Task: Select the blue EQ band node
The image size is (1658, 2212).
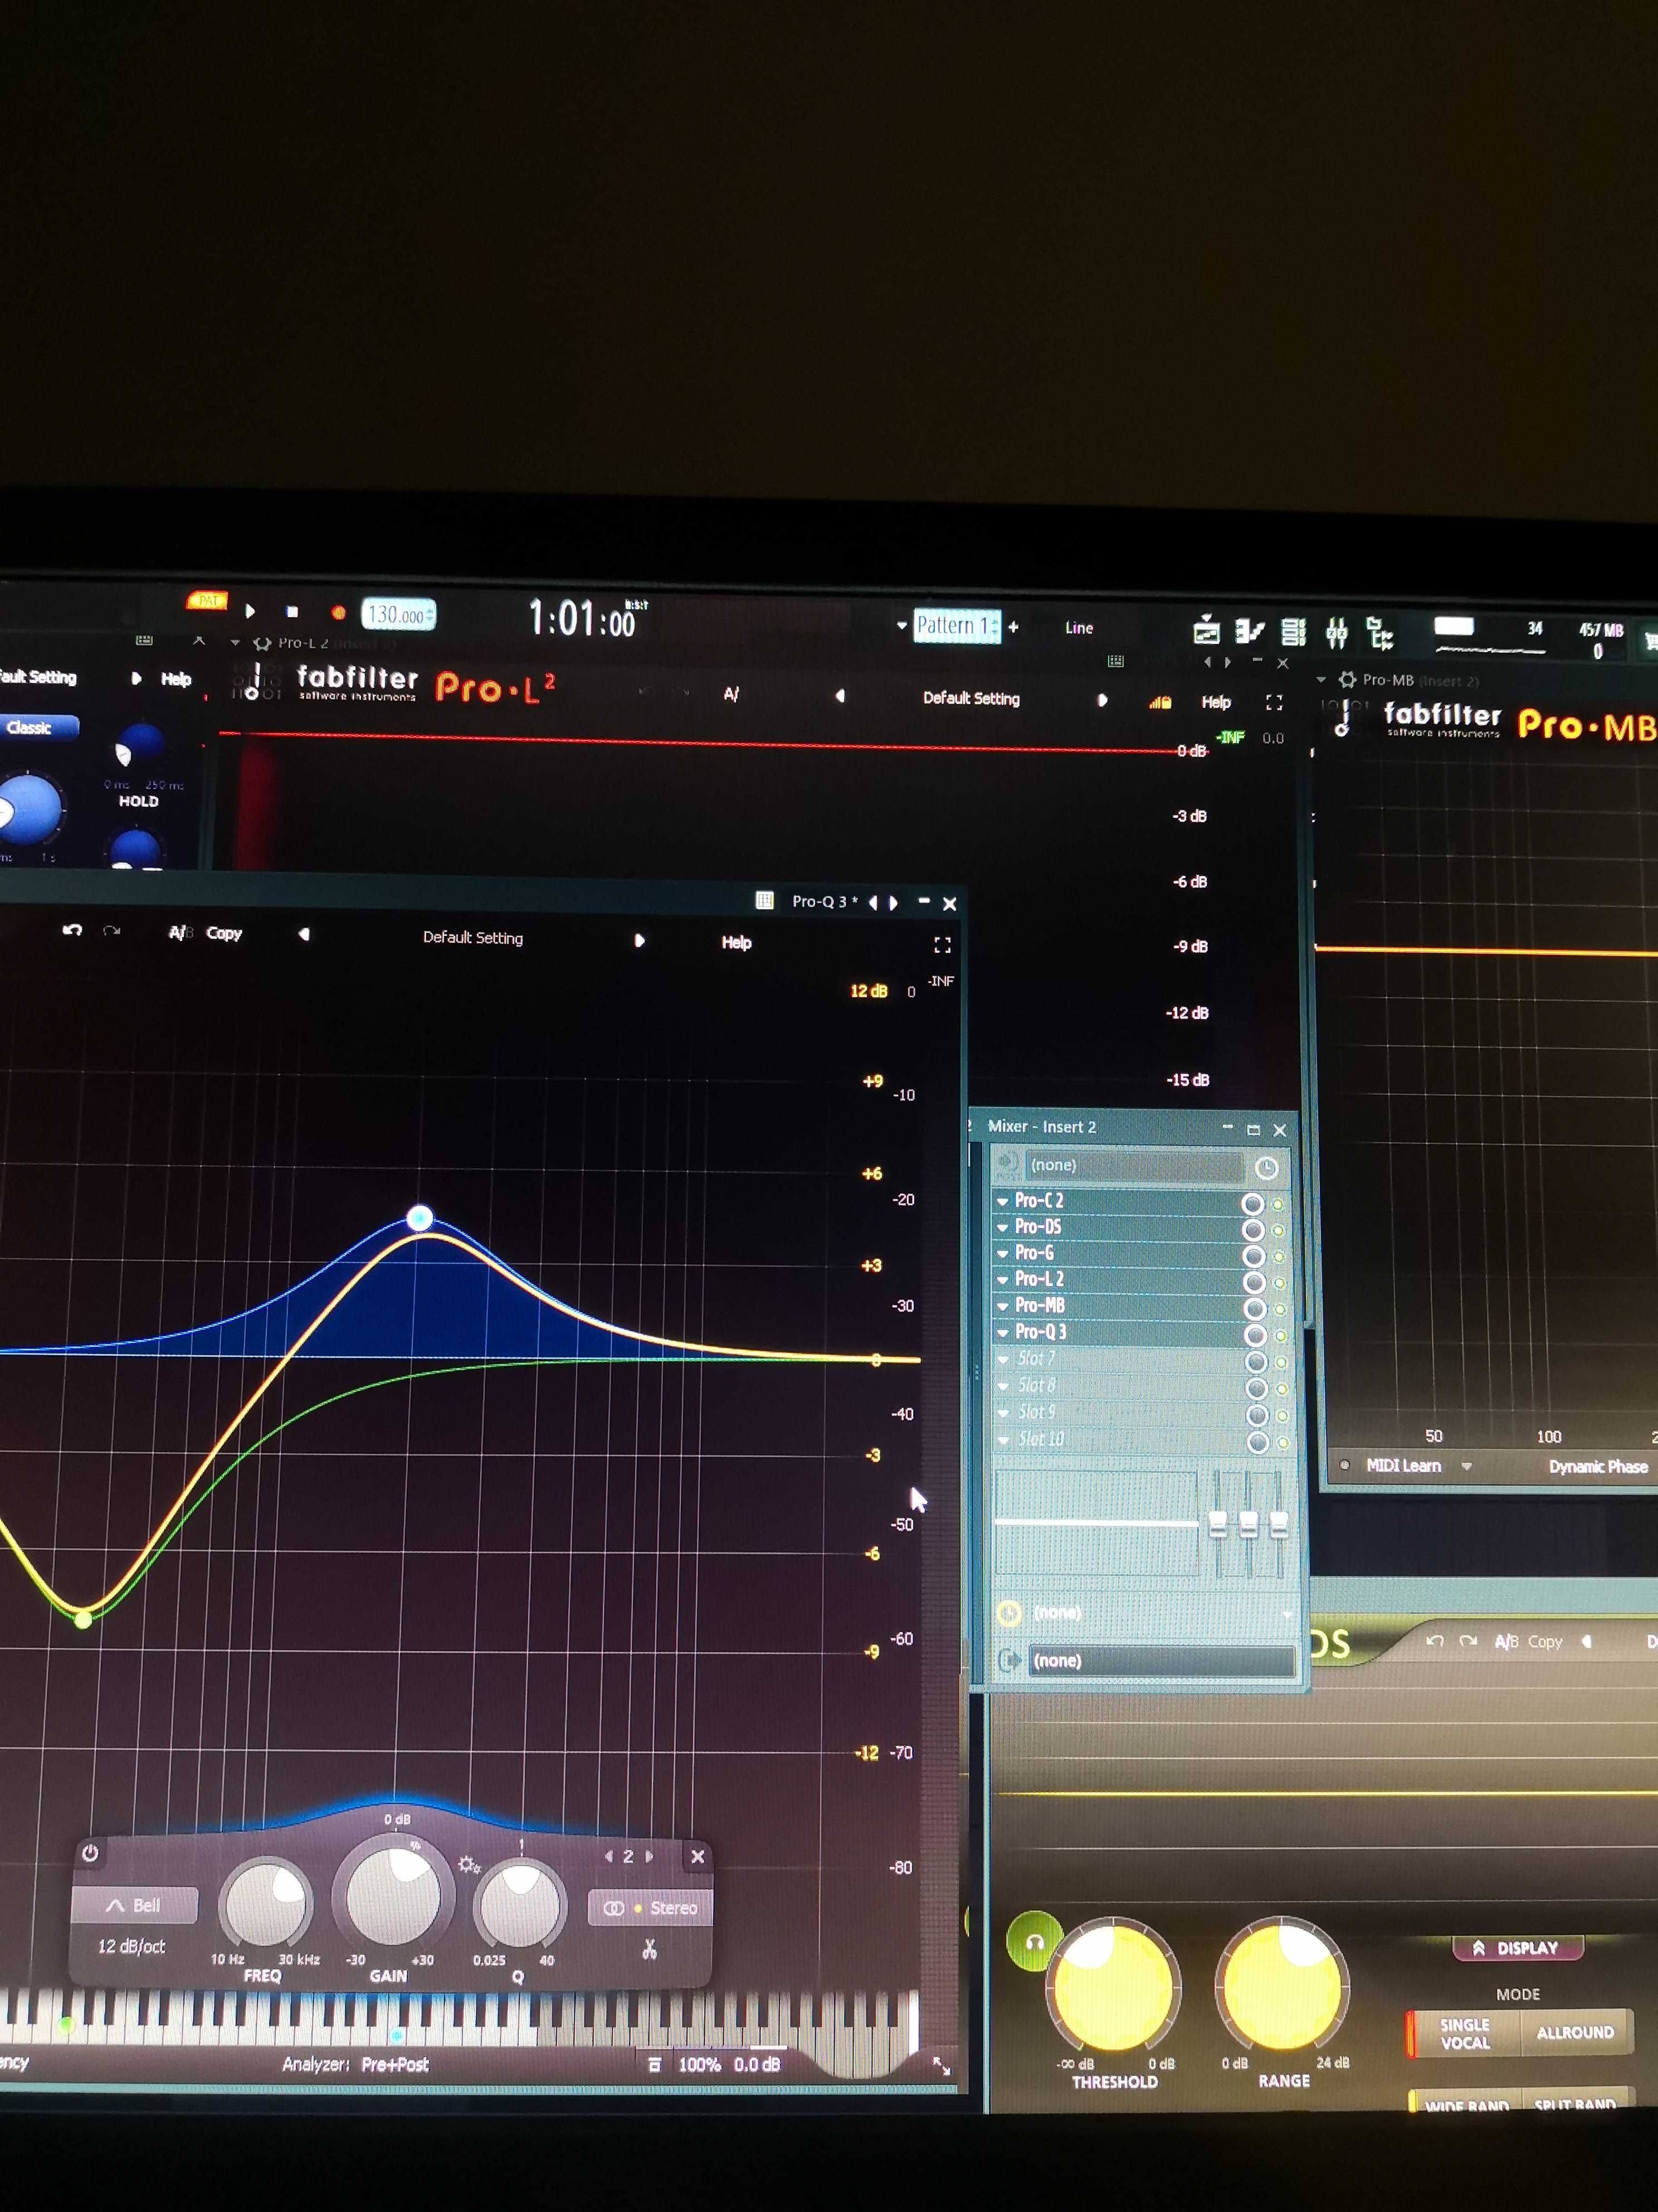Action: [x=420, y=1218]
